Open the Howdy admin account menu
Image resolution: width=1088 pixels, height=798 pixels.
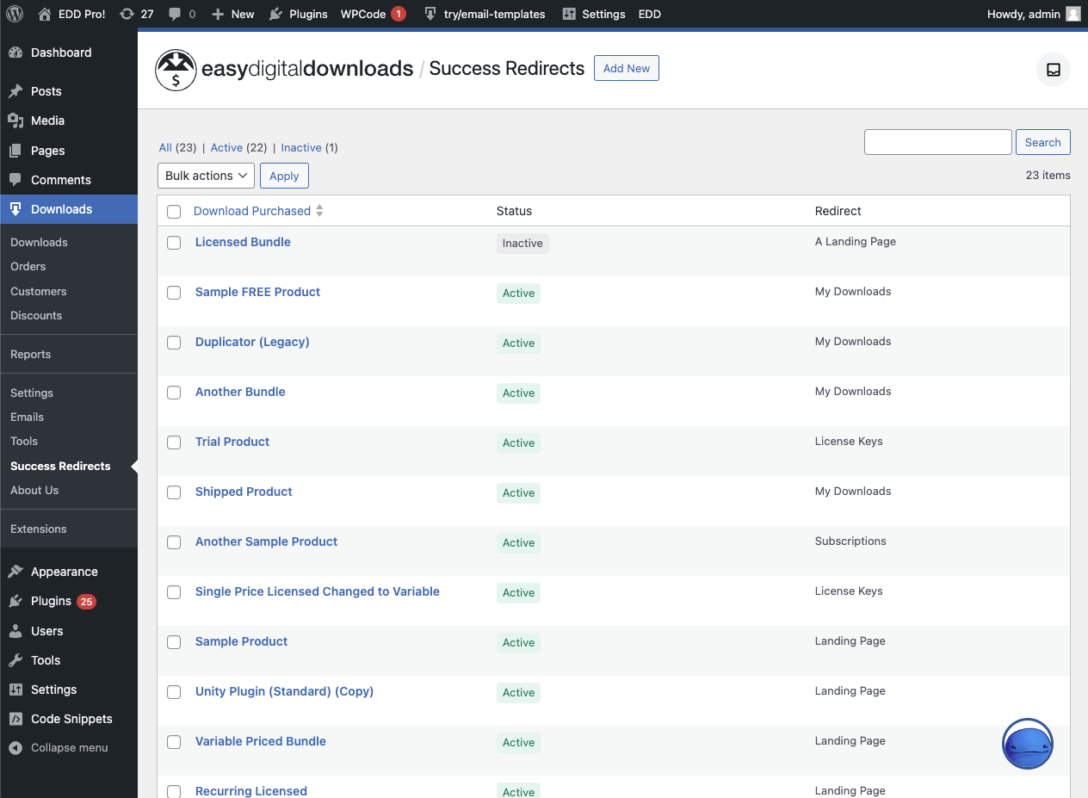pos(1033,14)
